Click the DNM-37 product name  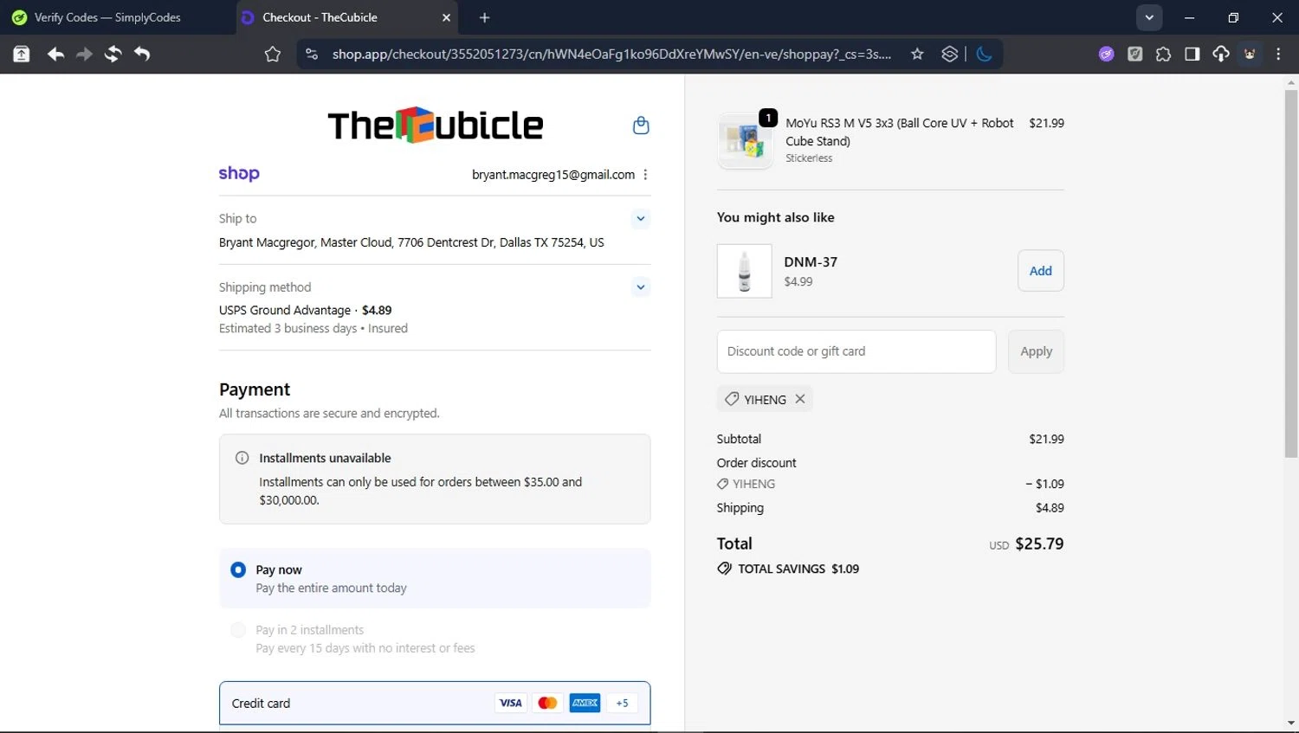(811, 261)
